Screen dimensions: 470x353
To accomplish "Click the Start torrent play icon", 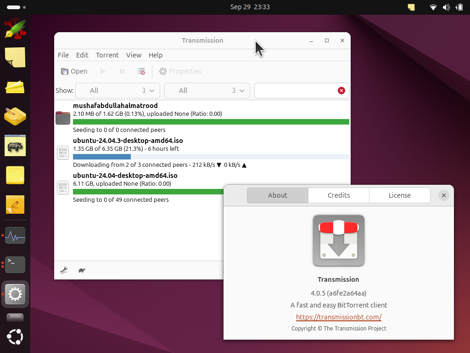I will (x=103, y=71).
